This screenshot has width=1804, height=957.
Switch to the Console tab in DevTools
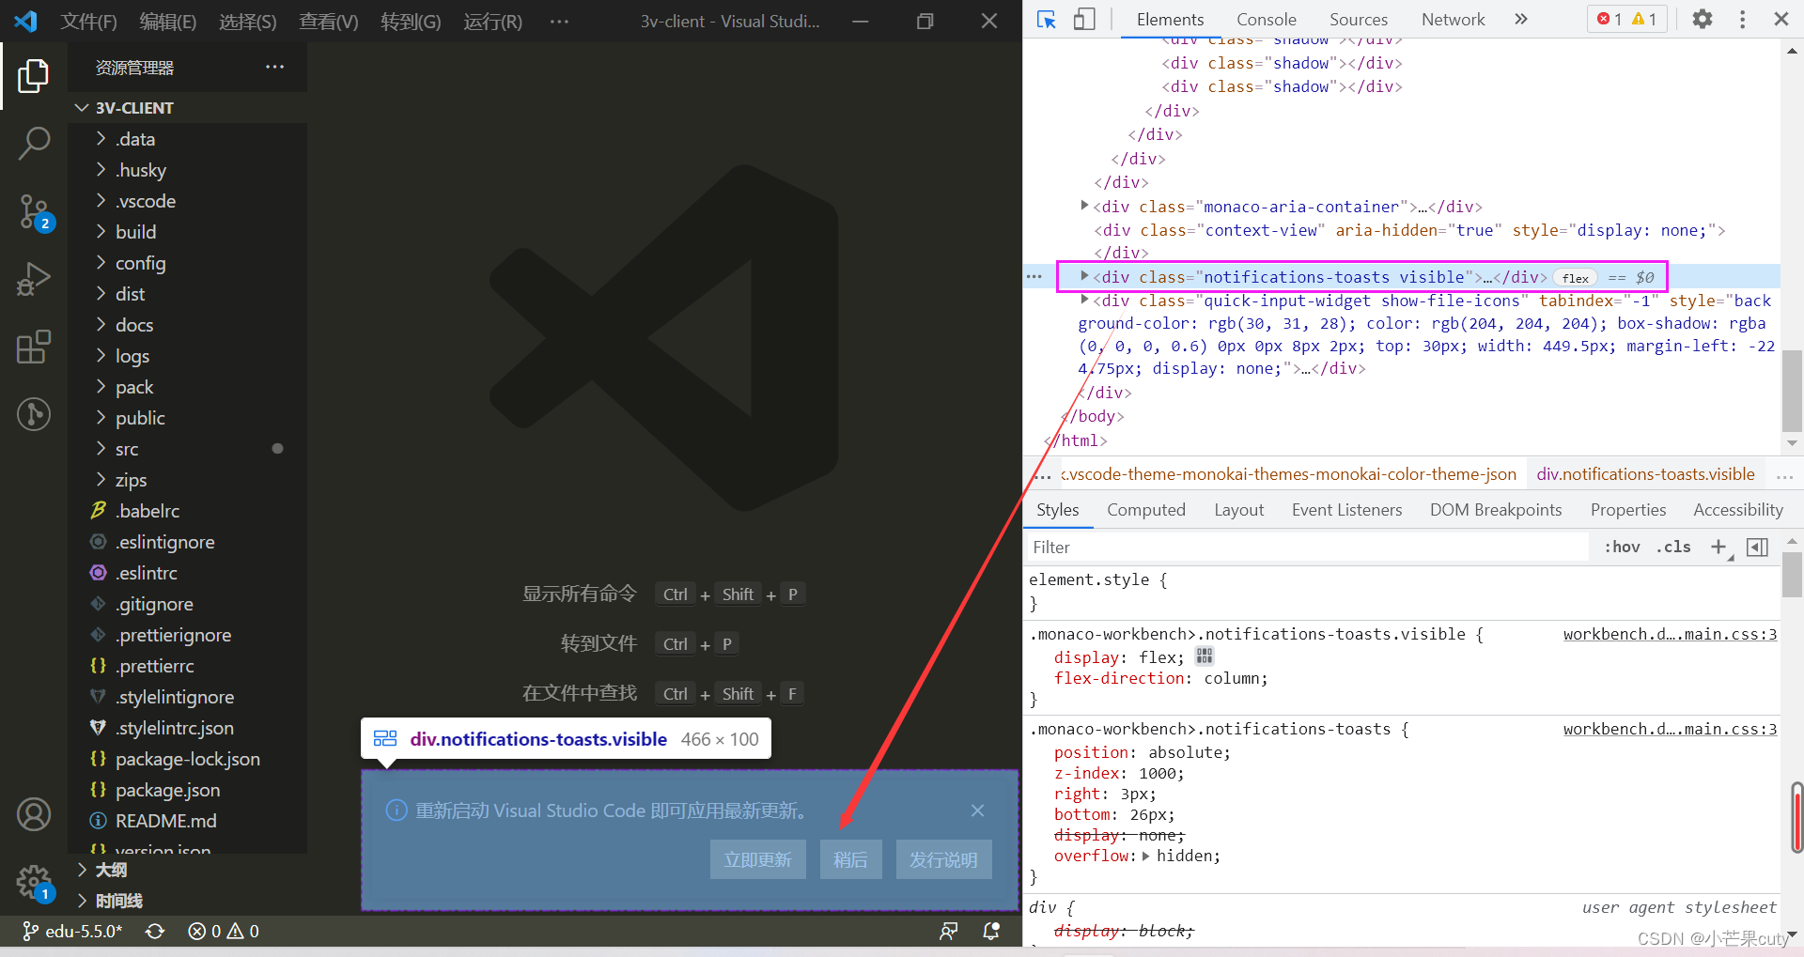click(1266, 19)
